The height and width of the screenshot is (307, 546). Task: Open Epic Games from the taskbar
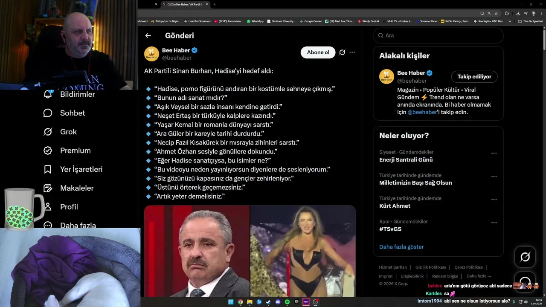296,302
